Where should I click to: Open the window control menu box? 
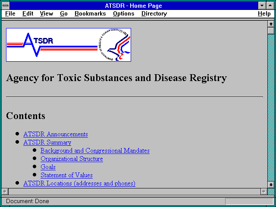[x=6, y=6]
